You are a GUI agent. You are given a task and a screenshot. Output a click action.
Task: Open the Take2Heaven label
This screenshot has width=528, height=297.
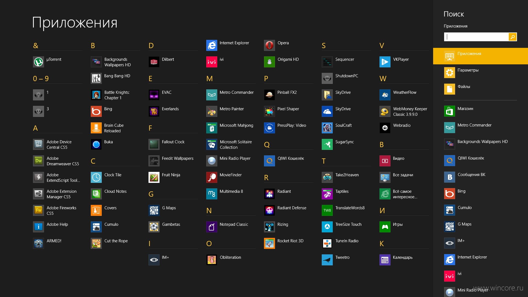click(x=347, y=175)
